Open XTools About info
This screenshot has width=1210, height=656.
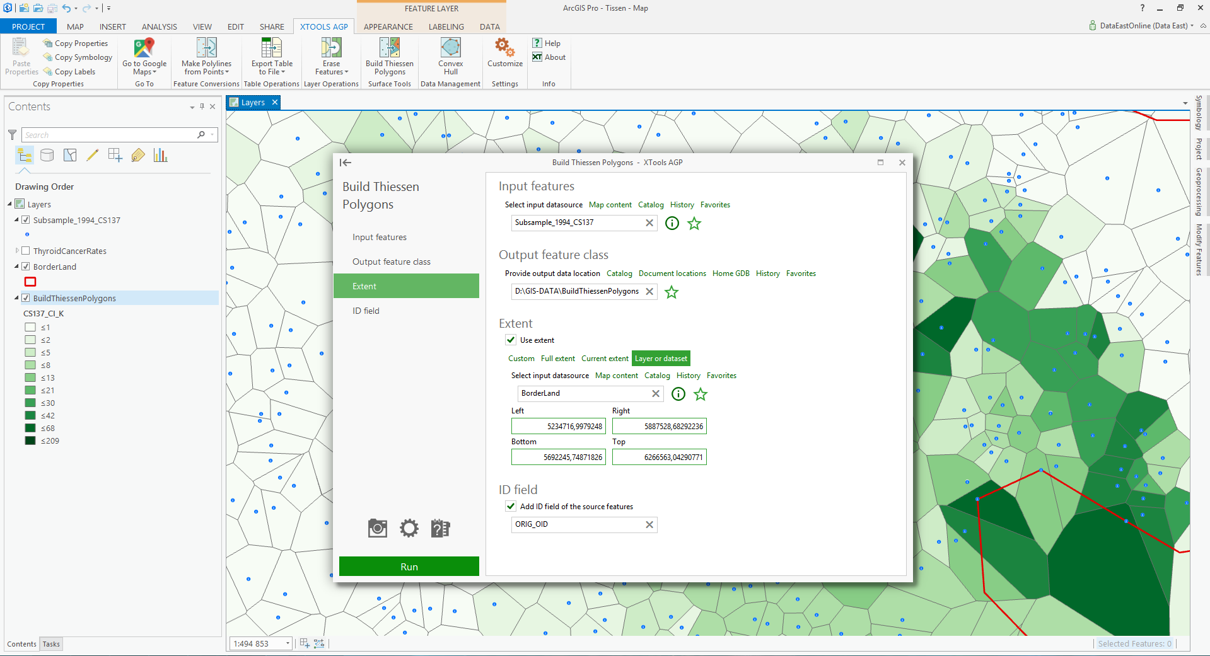point(549,57)
